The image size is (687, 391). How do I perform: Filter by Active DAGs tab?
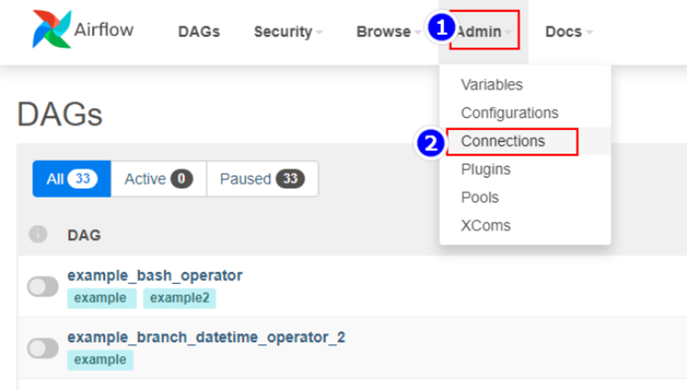coord(159,179)
